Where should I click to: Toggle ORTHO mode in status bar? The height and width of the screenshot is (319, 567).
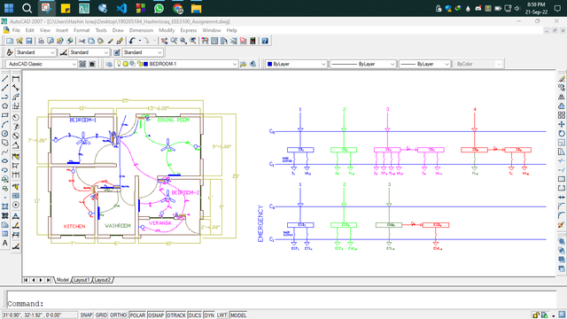click(x=118, y=315)
